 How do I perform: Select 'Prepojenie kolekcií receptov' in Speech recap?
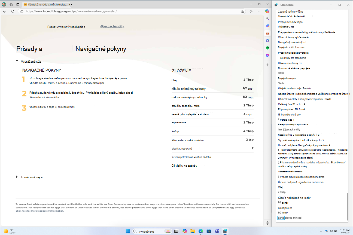(291, 47)
